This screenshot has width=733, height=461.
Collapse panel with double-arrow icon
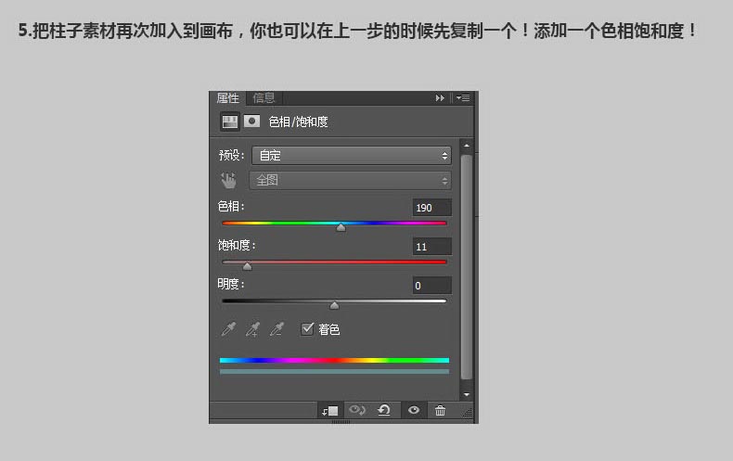pyautogui.click(x=440, y=97)
